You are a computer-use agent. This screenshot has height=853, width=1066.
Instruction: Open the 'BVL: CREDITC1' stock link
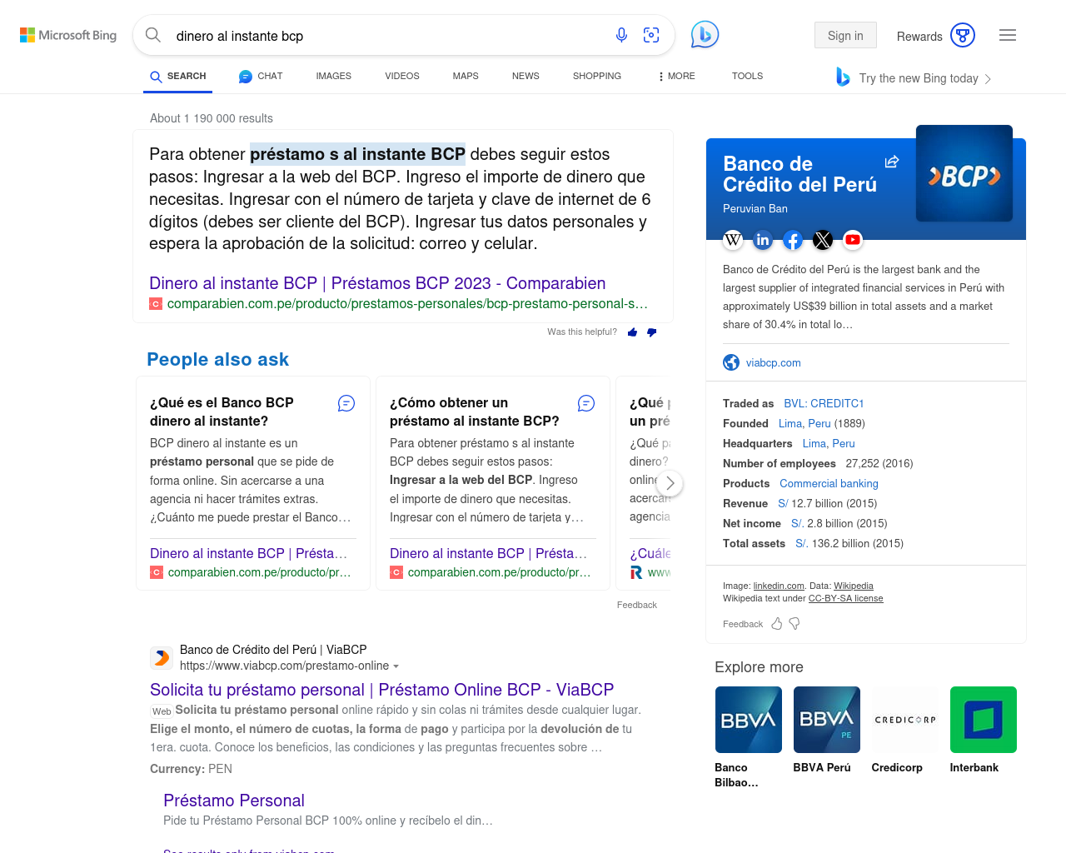[x=824, y=403]
